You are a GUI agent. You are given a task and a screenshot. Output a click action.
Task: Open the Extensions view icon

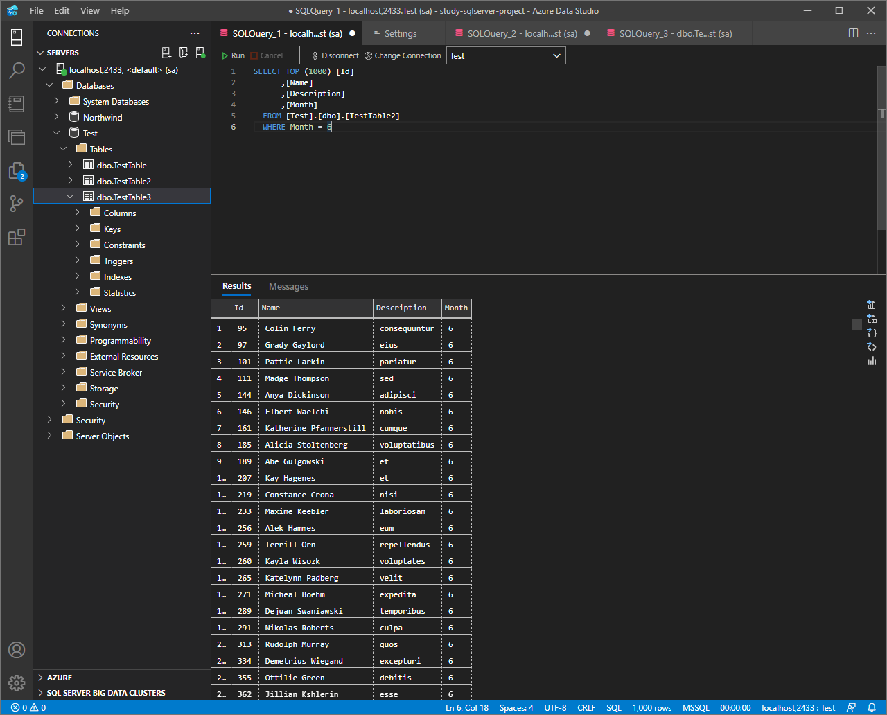17,237
